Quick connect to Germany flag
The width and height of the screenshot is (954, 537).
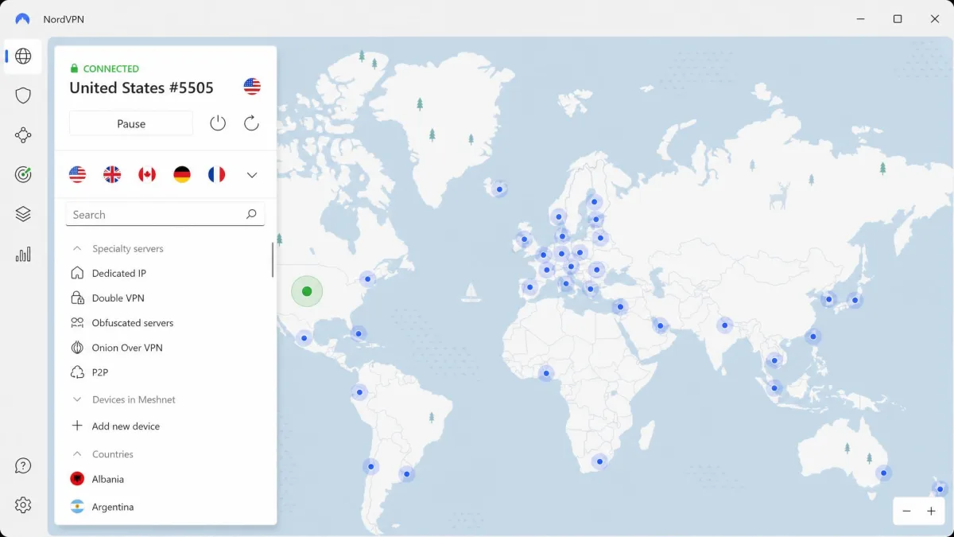(182, 174)
